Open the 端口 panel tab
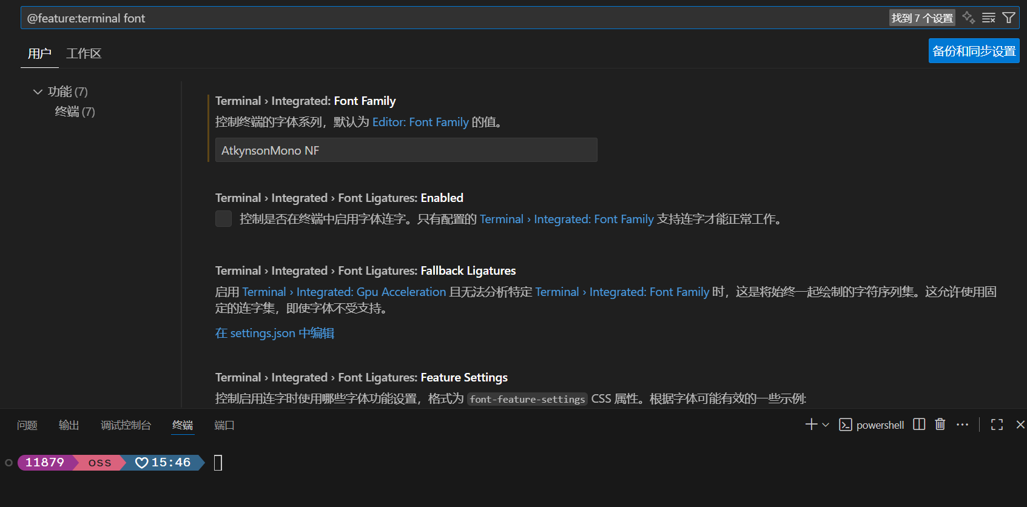The width and height of the screenshot is (1027, 507). (224, 425)
